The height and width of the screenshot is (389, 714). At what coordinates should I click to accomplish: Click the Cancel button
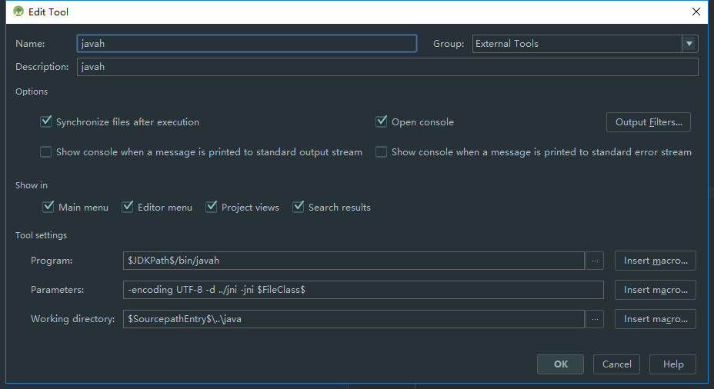tap(616, 364)
